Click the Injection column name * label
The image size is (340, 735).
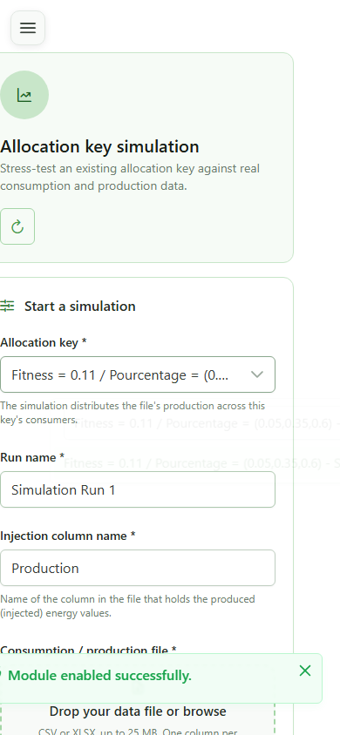[67, 536]
